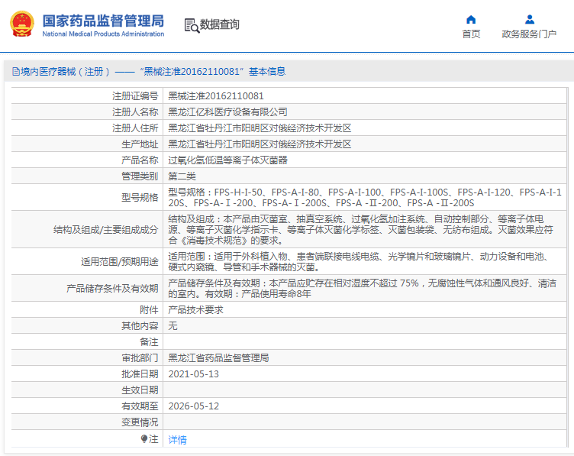Click the 产品储存条件及有效期 label
The image size is (574, 456).
coord(112,288)
